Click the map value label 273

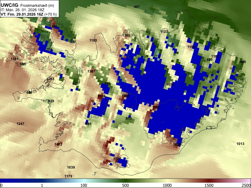point(157,56)
